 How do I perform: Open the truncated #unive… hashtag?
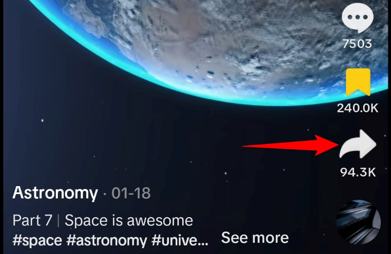(180, 240)
